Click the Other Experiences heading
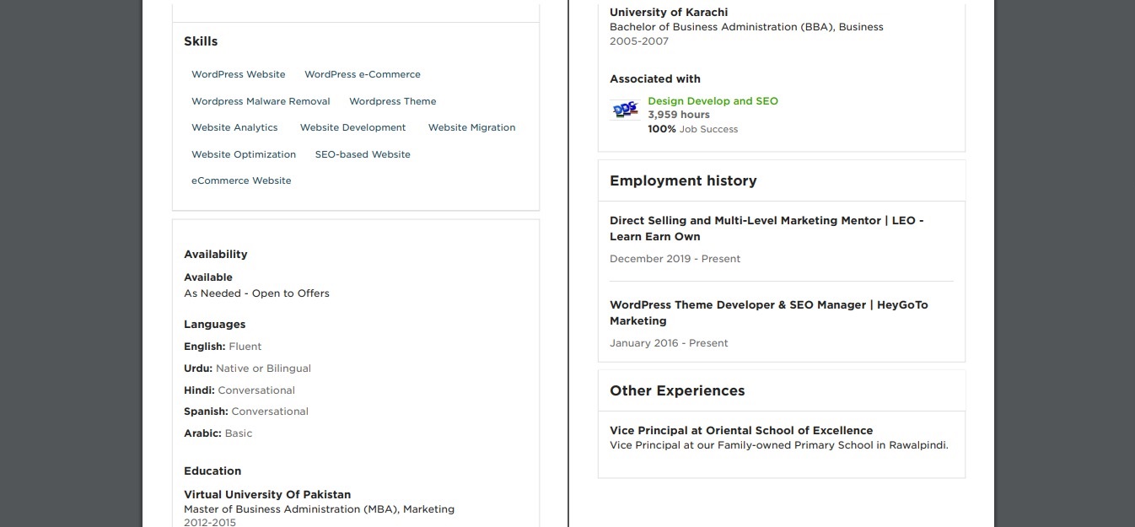The height and width of the screenshot is (527, 1135). pyautogui.click(x=677, y=390)
